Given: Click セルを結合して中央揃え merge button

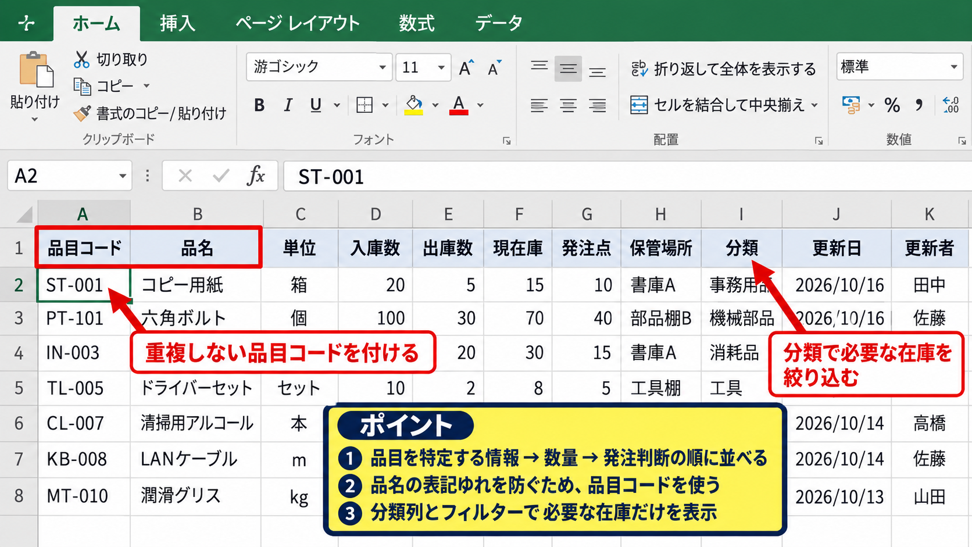Looking at the screenshot, I should pyautogui.click(x=718, y=105).
